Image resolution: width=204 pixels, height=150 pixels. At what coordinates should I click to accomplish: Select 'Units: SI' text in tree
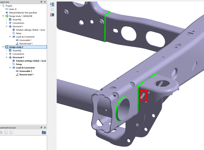pos(13,9)
